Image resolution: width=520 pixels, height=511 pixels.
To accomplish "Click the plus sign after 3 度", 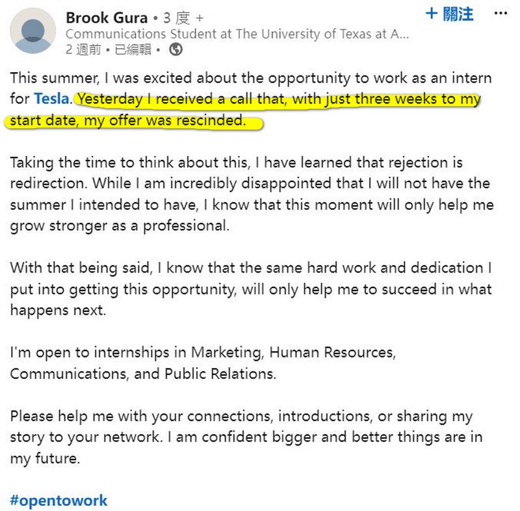I will click(x=200, y=18).
